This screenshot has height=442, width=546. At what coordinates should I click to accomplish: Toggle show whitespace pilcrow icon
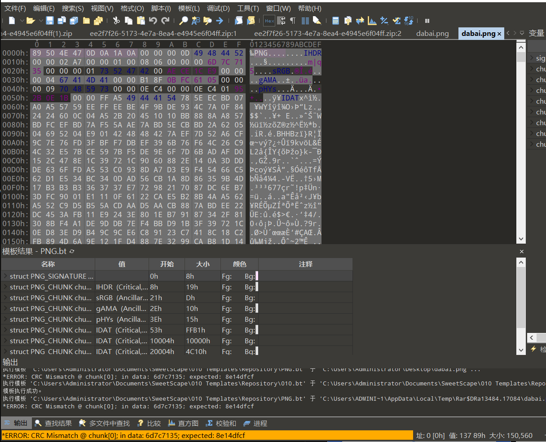pos(293,21)
